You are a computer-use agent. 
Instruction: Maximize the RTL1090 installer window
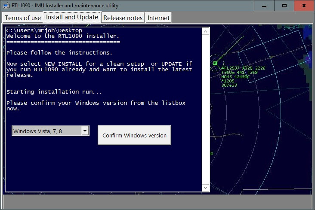tap(284, 6)
